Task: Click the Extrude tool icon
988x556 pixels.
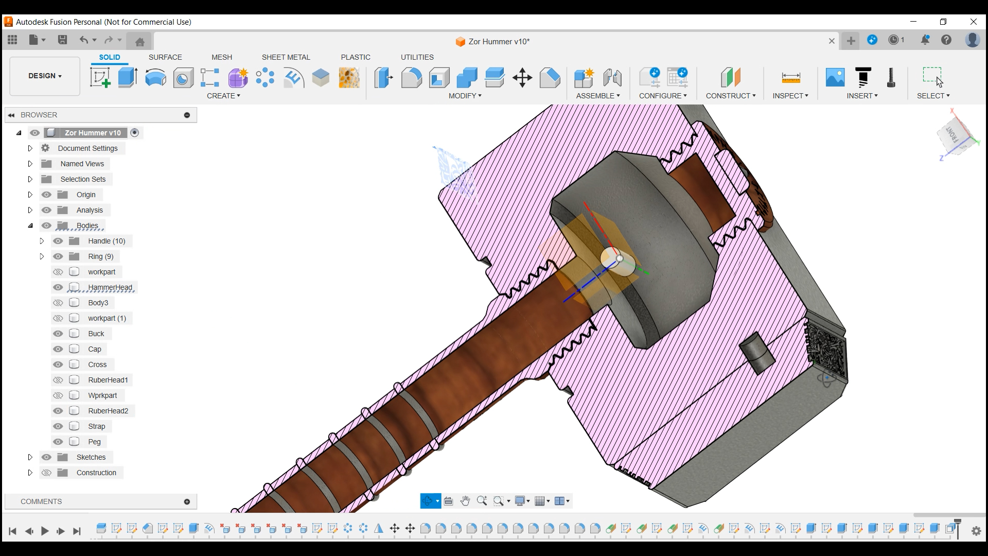Action: click(x=128, y=78)
